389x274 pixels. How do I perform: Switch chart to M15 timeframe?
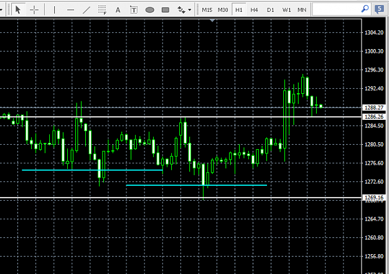207,10
